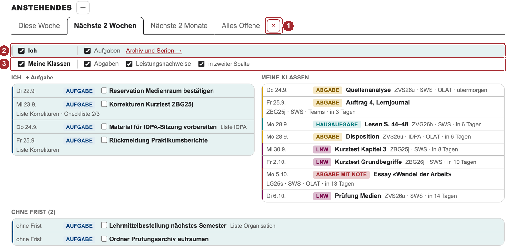The image size is (516, 251).
Task: Uncheck the Leistungsnachweise filter
Action: click(x=129, y=64)
